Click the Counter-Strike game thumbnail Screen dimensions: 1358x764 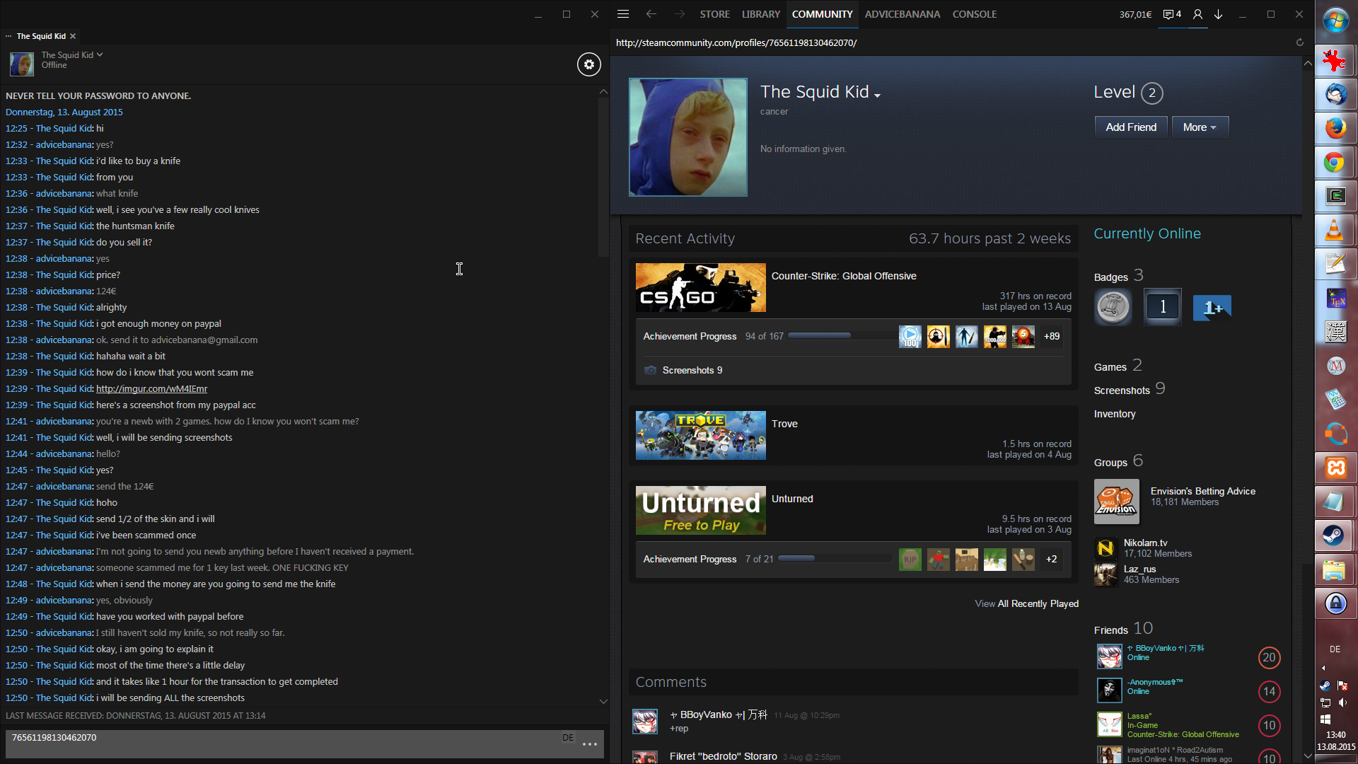[700, 287]
